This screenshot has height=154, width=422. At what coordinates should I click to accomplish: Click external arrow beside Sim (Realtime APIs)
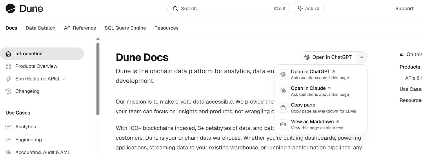tap(64, 79)
